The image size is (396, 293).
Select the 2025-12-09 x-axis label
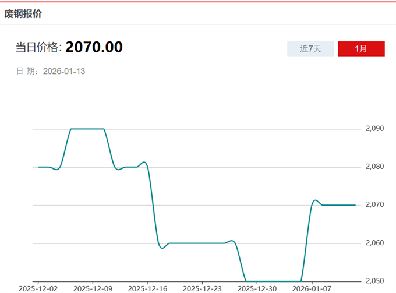93,288
